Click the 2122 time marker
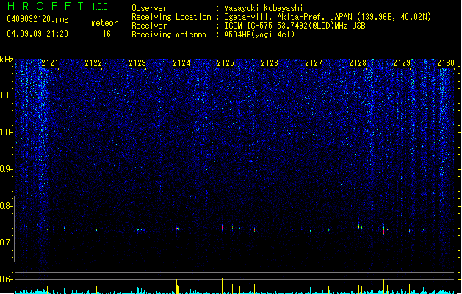 (x=93, y=63)
